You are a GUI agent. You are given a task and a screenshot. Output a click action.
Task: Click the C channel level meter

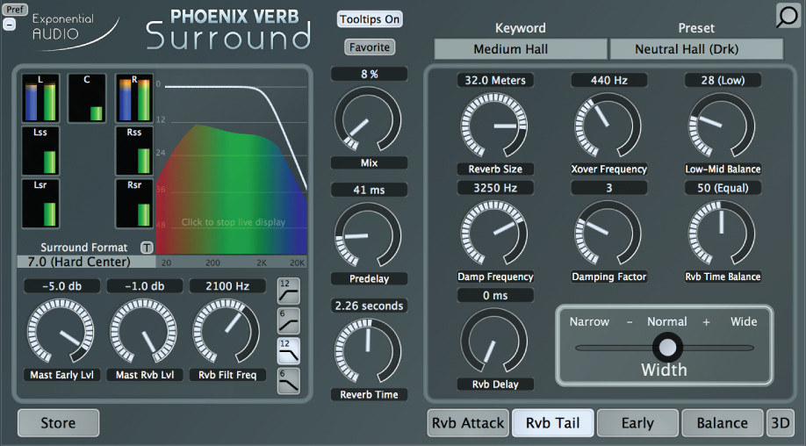[x=87, y=98]
